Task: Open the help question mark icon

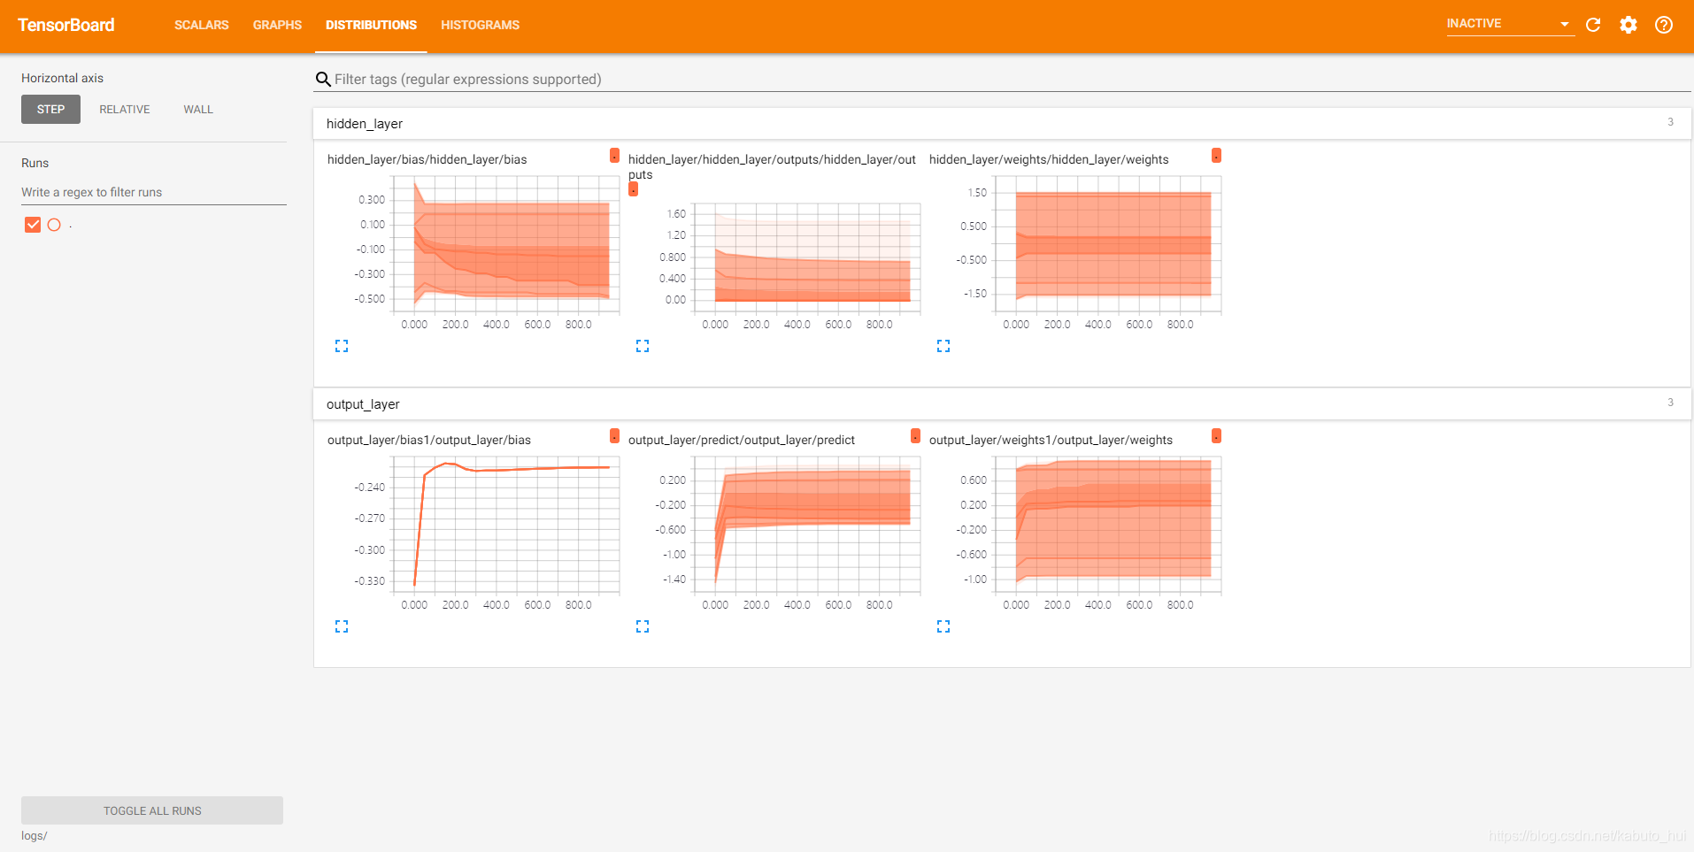Action: coord(1664,25)
